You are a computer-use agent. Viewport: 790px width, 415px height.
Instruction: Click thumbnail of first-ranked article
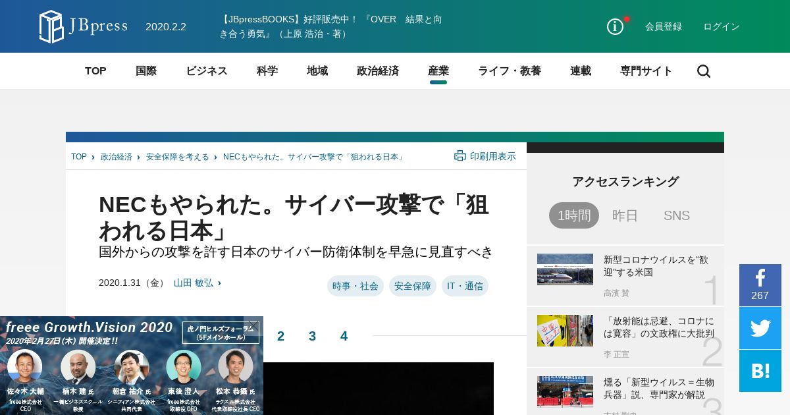(x=565, y=269)
